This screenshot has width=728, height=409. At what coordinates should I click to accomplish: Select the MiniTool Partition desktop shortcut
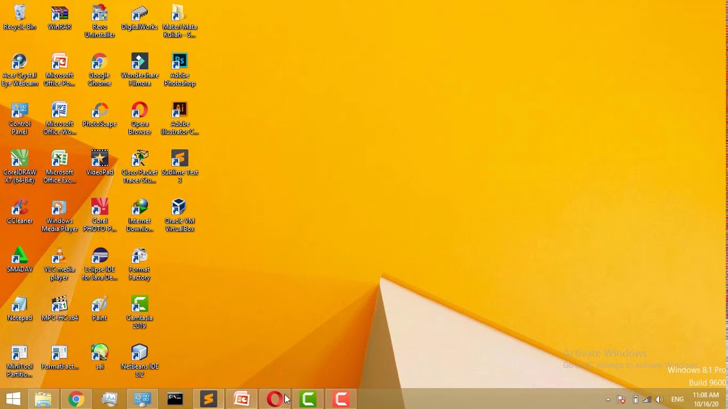point(20,361)
